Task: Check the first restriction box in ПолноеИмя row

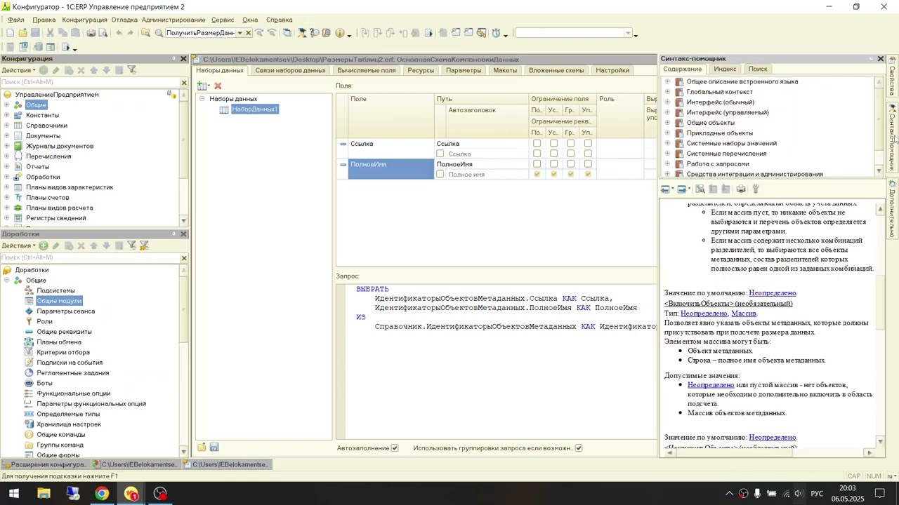Action: (x=537, y=164)
